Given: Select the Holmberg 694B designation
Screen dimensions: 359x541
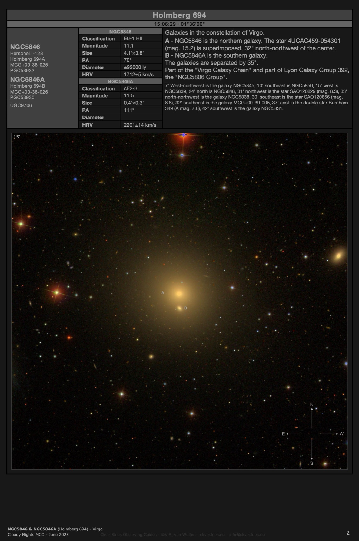Looking at the screenshot, I should [28, 86].
